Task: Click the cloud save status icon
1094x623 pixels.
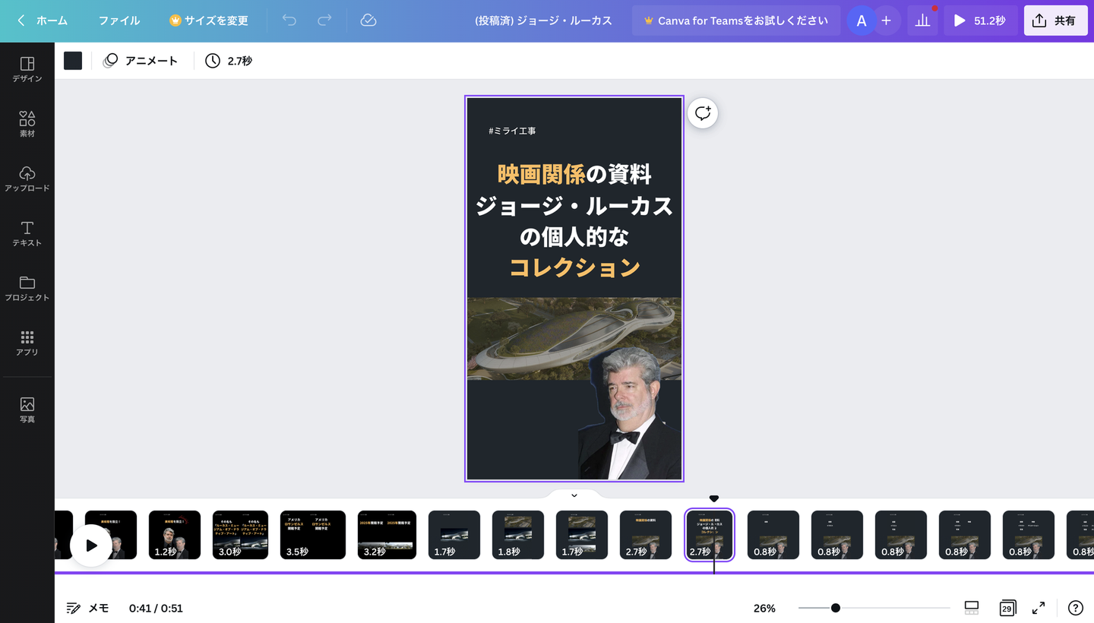Action: coord(368,21)
